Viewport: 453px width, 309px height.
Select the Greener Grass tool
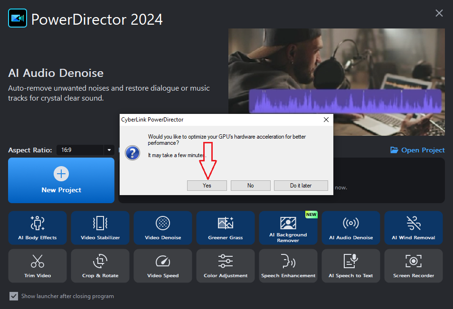226,228
